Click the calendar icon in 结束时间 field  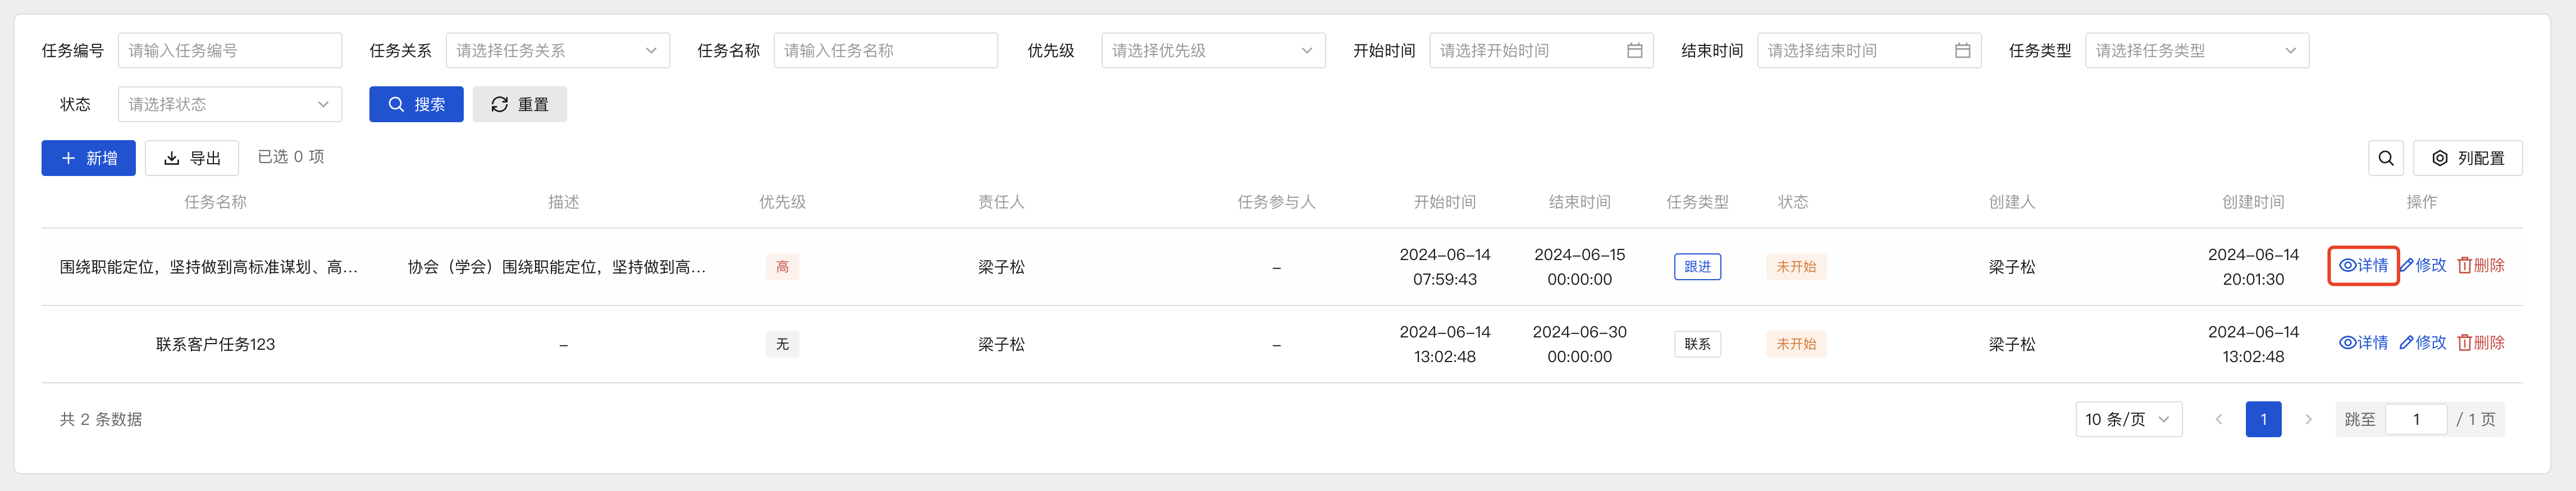1962,51
